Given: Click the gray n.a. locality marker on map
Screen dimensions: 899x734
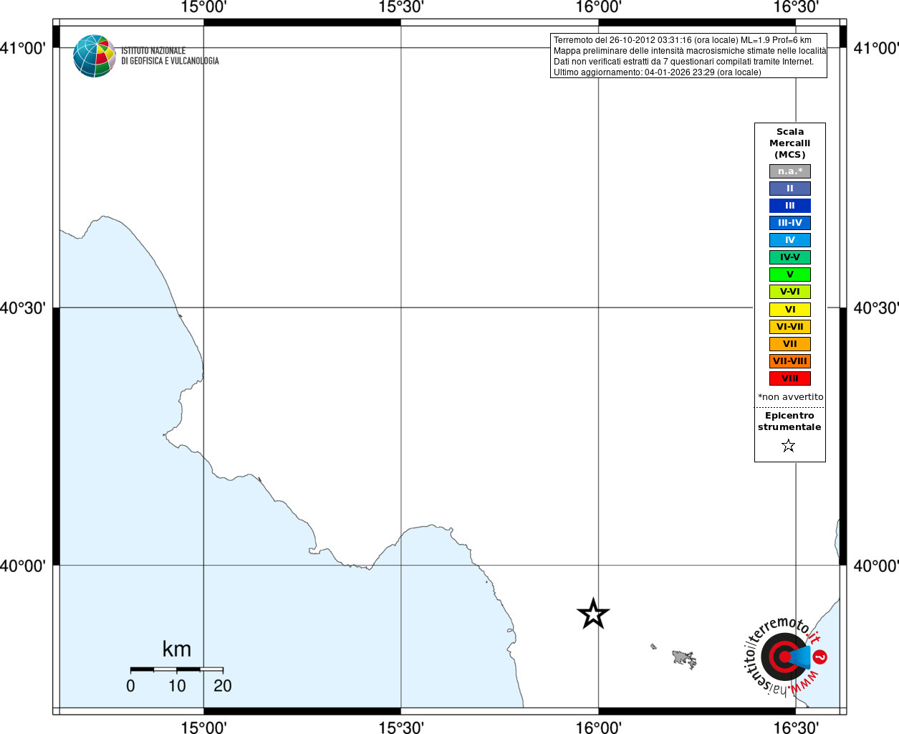Looking at the screenshot, I should (684, 659).
